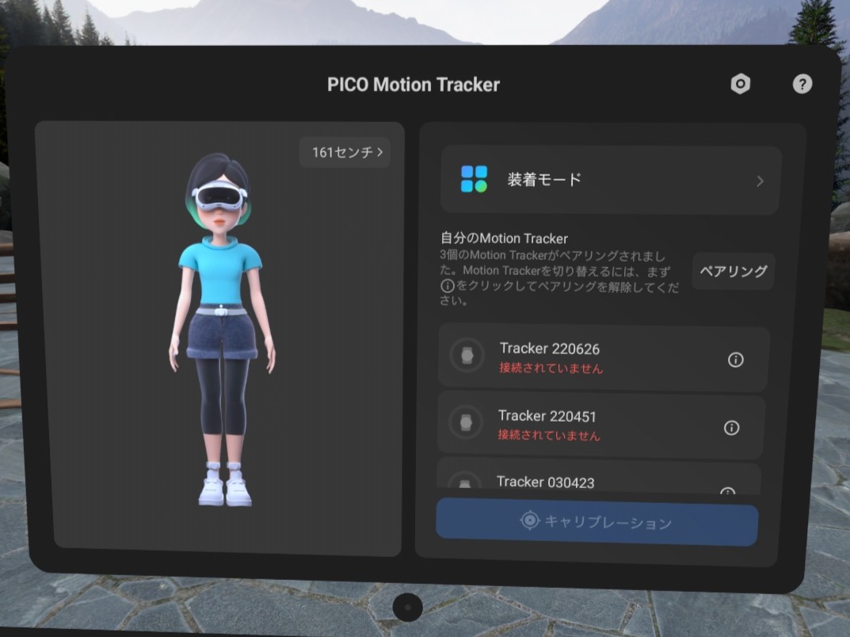Viewport: 850px width, 637px height.
Task: Open the hexagon settings icon
Action: (740, 84)
